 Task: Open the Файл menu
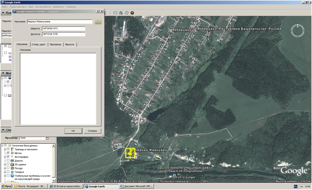[x=5, y=7]
